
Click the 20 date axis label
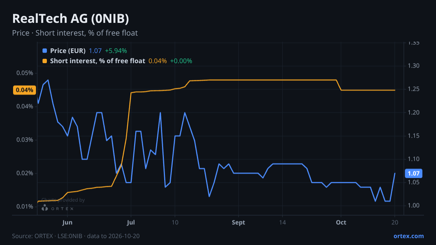pyautogui.click(x=395, y=222)
